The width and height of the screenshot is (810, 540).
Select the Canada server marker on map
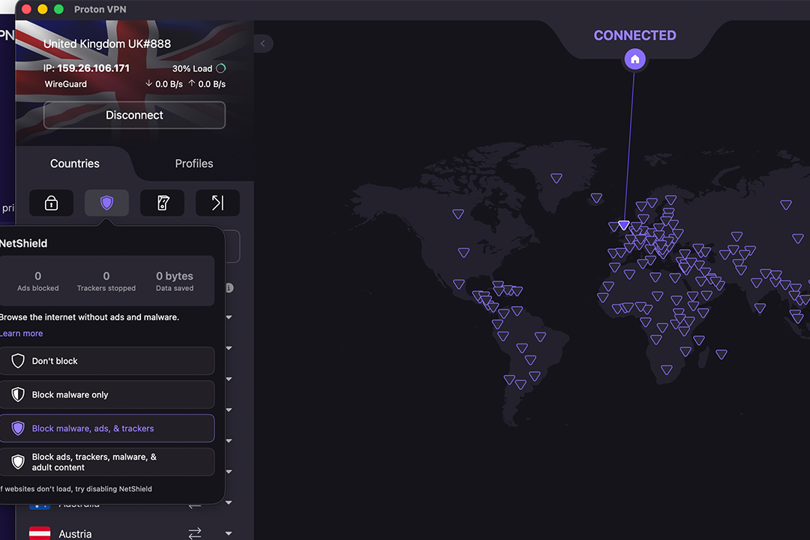458,214
